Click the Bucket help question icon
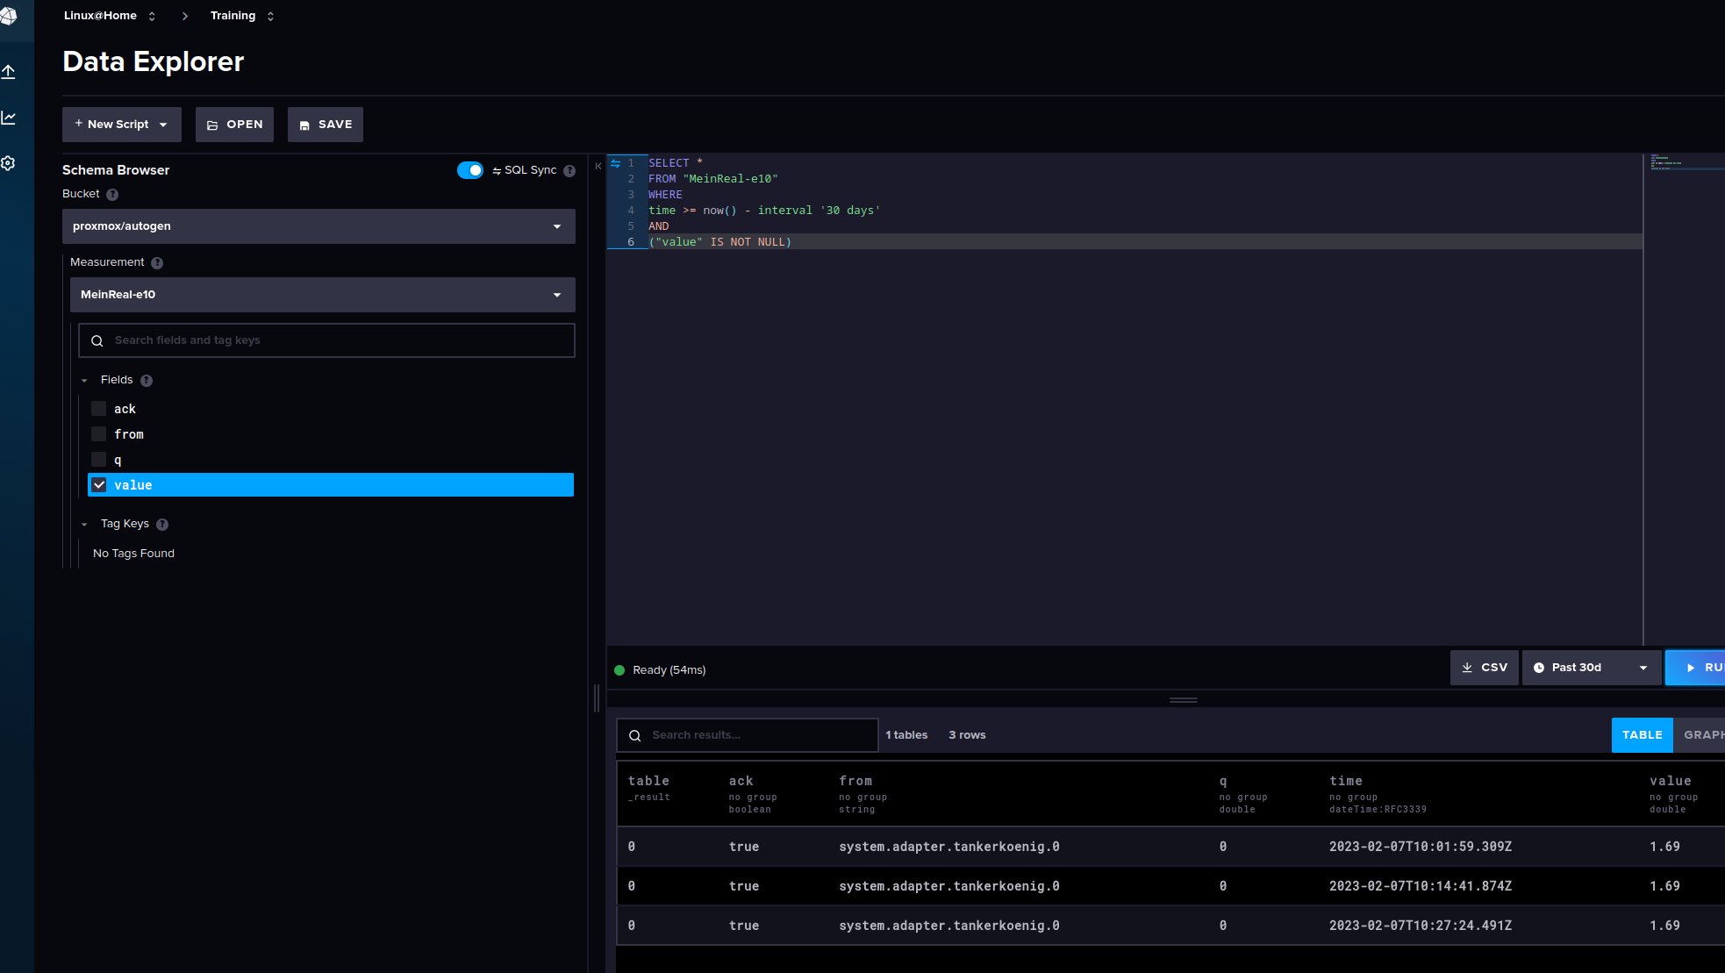This screenshot has width=1725, height=973. (x=112, y=195)
